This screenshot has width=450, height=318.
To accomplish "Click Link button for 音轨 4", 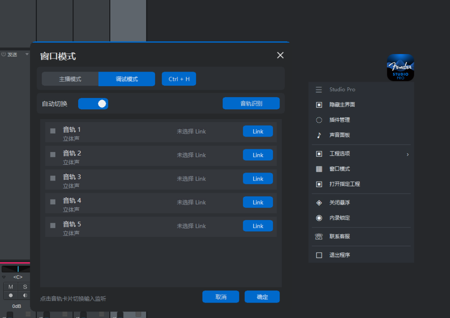I will [x=258, y=202].
